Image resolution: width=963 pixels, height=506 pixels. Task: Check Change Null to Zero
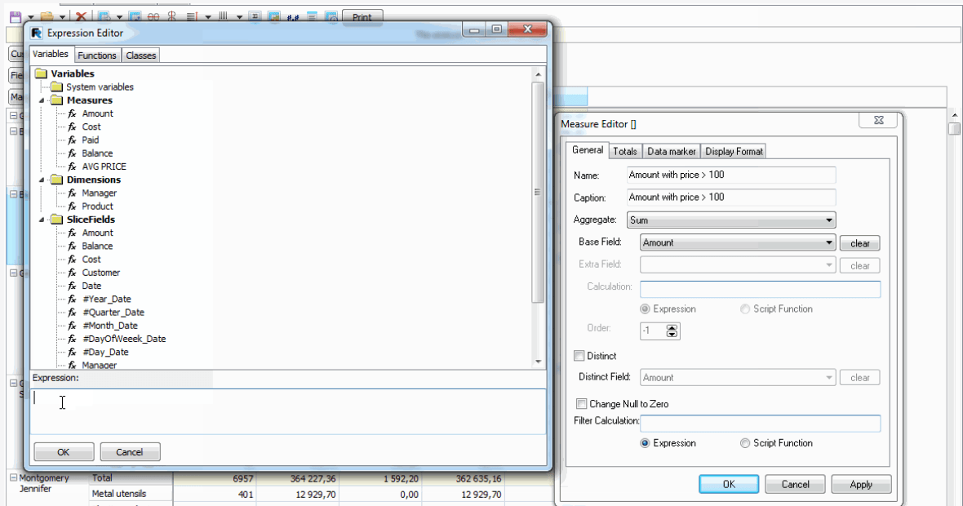point(581,403)
